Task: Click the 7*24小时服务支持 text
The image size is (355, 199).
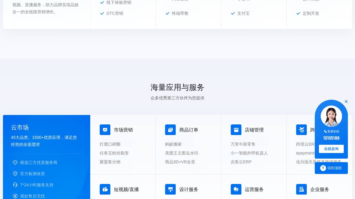Action: click(x=37, y=185)
